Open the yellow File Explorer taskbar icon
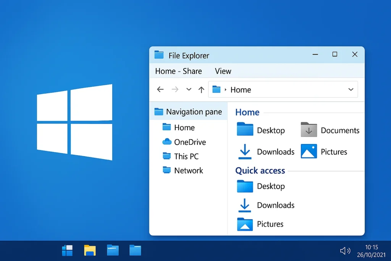This screenshot has width=391, height=261. click(x=90, y=250)
